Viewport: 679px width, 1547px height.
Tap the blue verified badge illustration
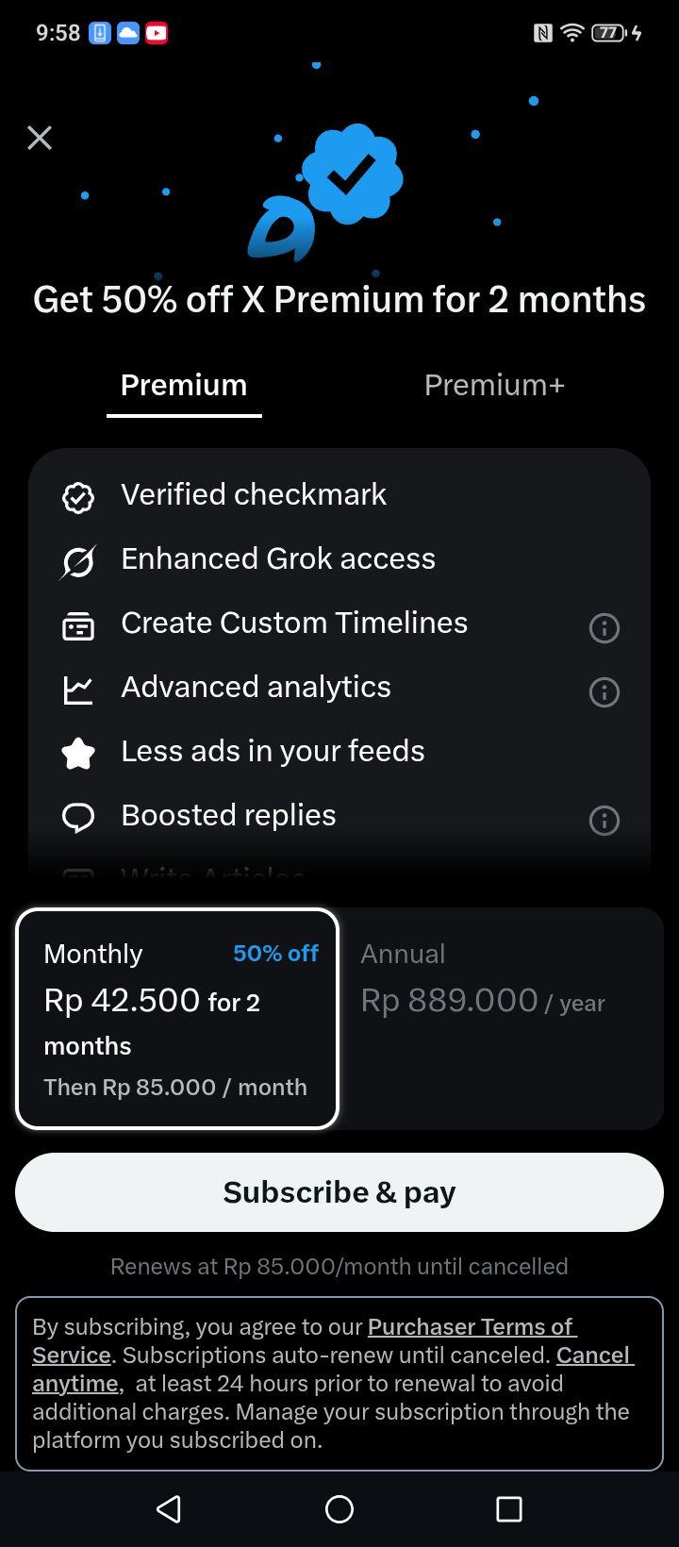[353, 175]
